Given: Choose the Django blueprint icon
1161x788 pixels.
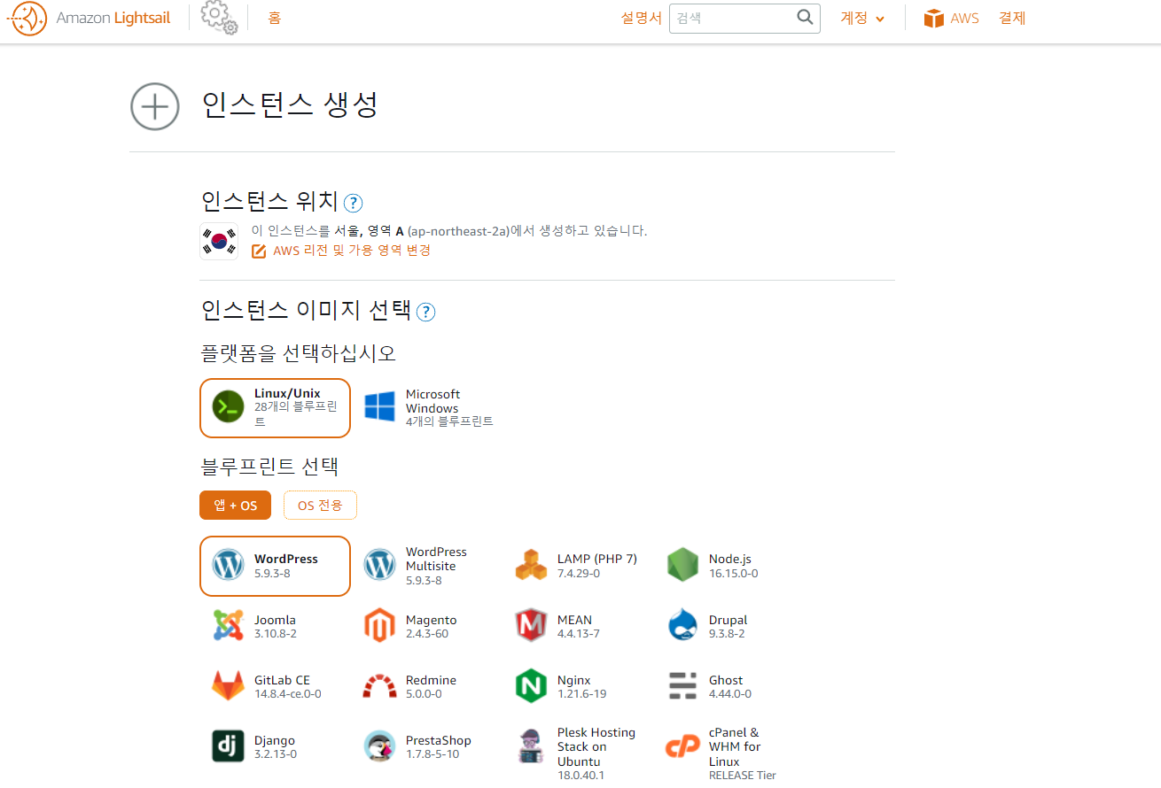Looking at the screenshot, I should pyautogui.click(x=228, y=746).
